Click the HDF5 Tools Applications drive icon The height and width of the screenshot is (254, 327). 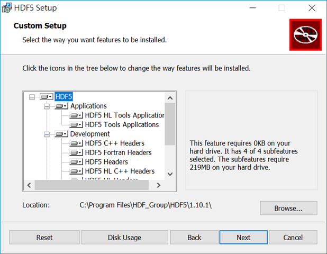click(76, 125)
